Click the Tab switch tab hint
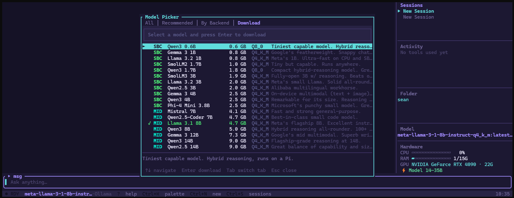This screenshot has height=198, width=514. click(246, 170)
